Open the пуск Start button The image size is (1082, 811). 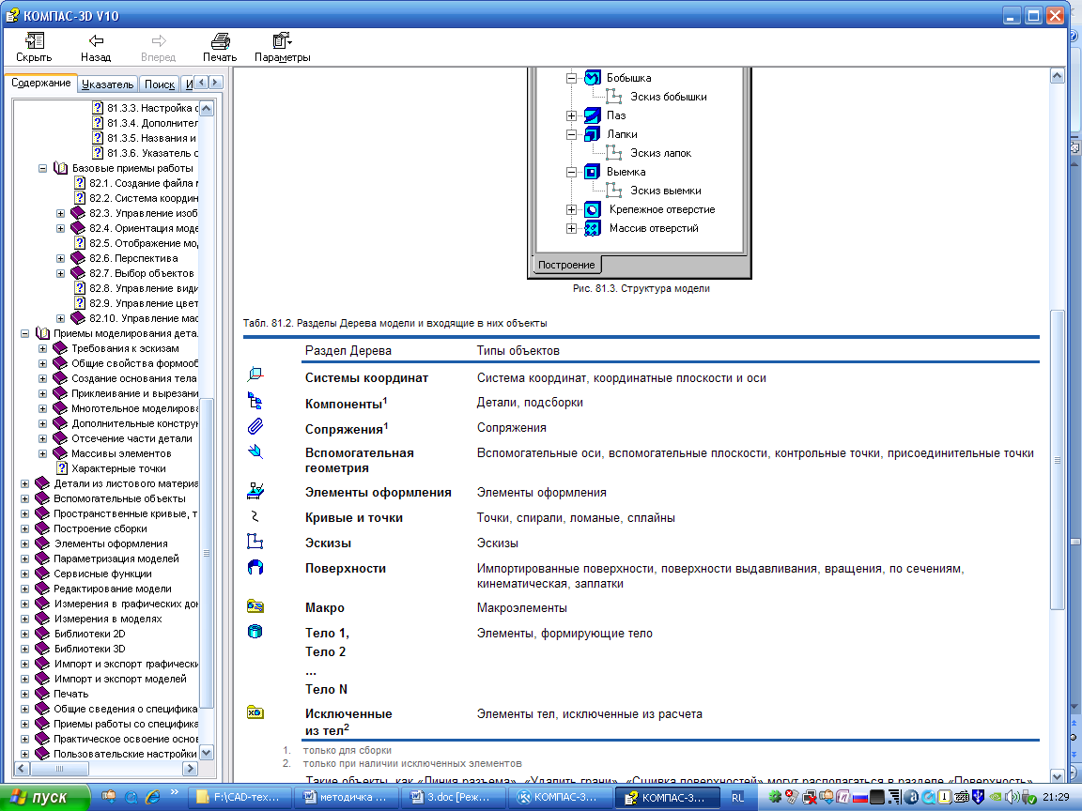tap(45, 797)
